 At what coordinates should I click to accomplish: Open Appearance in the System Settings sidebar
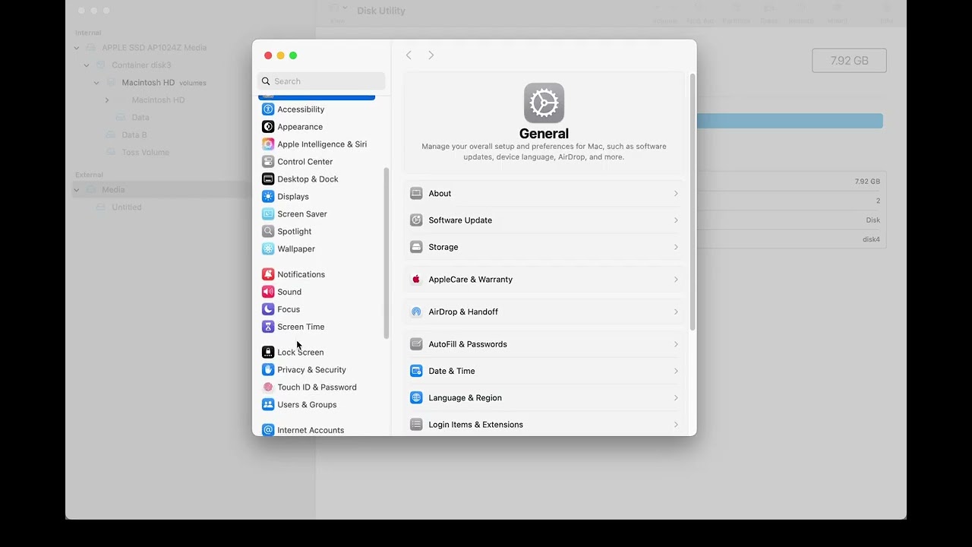[317, 127]
